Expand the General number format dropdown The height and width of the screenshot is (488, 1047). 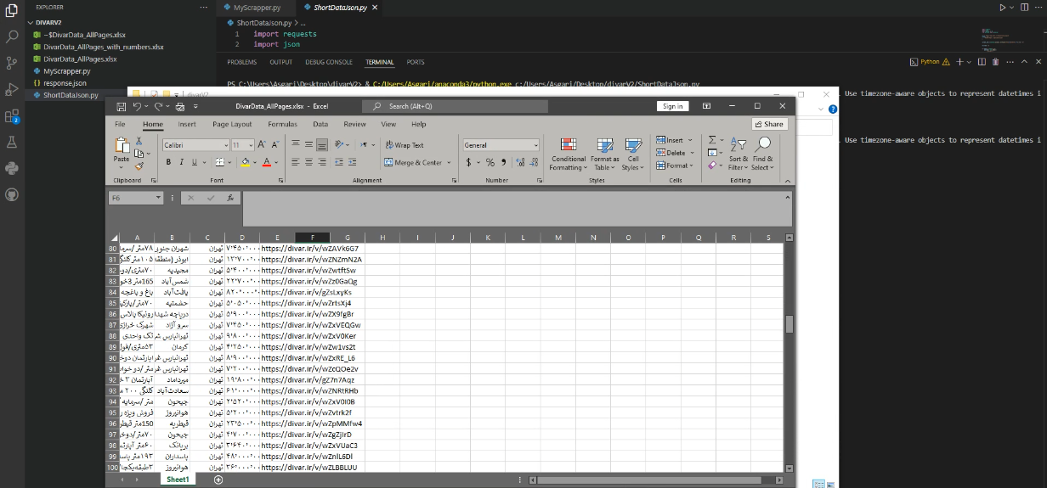click(x=535, y=145)
